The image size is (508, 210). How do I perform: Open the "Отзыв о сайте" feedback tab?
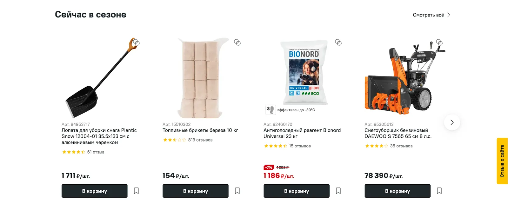502,161
